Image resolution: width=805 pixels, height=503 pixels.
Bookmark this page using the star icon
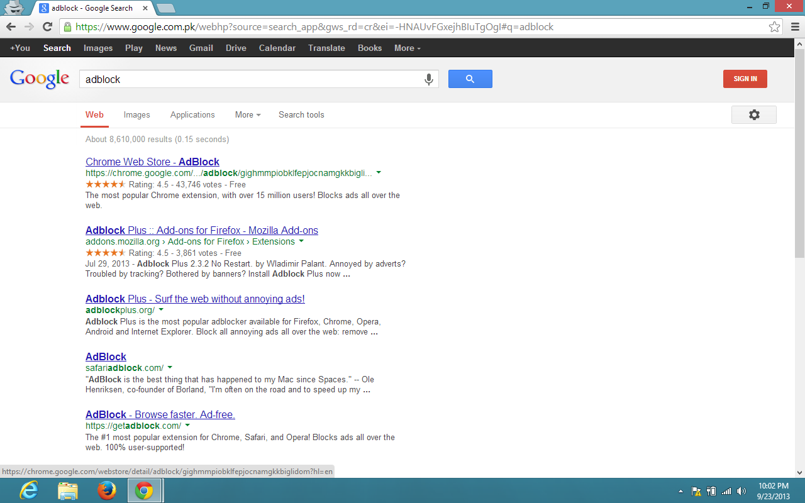[x=774, y=27]
